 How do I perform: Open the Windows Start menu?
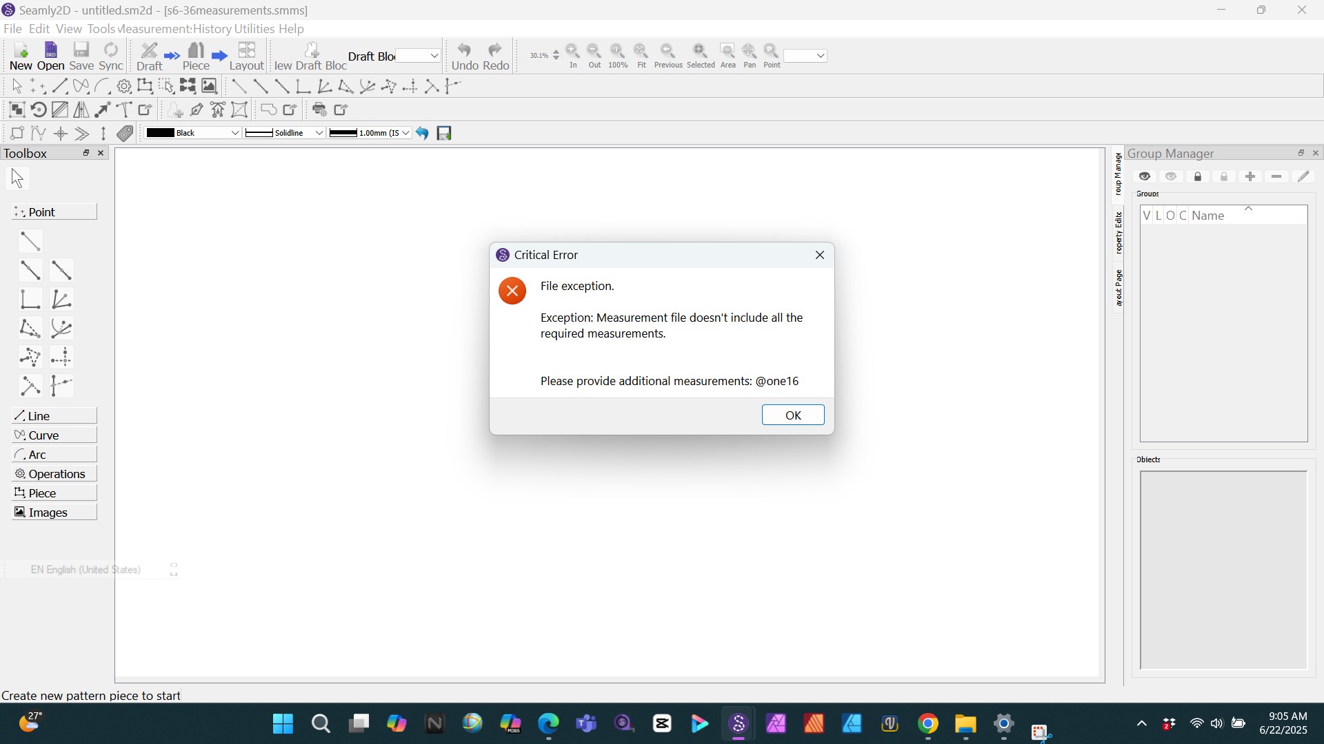pos(283,725)
